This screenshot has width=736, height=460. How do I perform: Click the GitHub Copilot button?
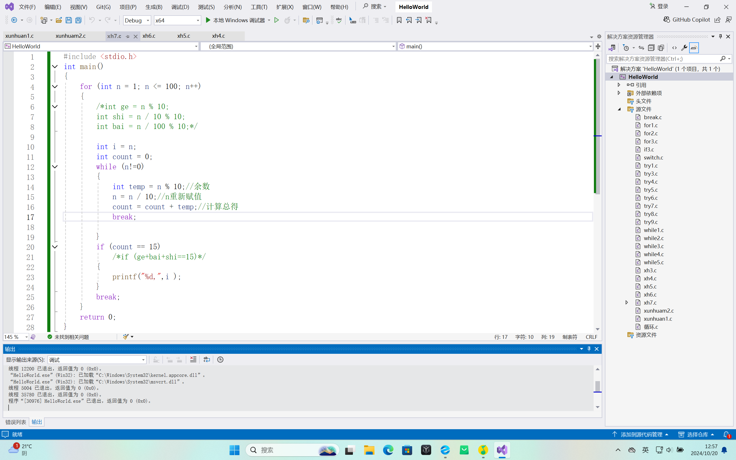click(687, 20)
